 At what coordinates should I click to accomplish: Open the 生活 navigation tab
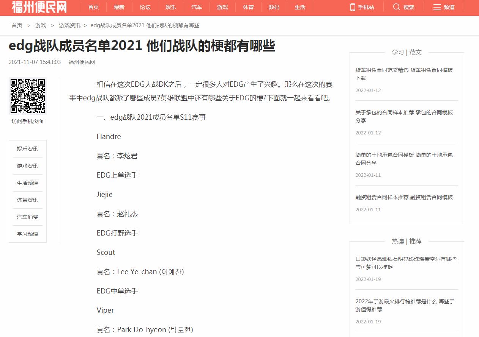(300, 7)
